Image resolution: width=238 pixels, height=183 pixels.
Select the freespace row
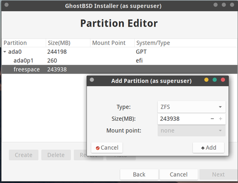(x=119, y=69)
